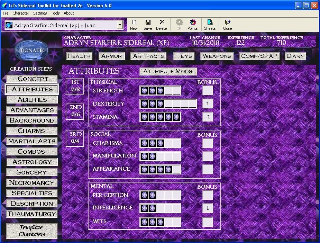
Task: Open the Character menu
Action: point(21,13)
